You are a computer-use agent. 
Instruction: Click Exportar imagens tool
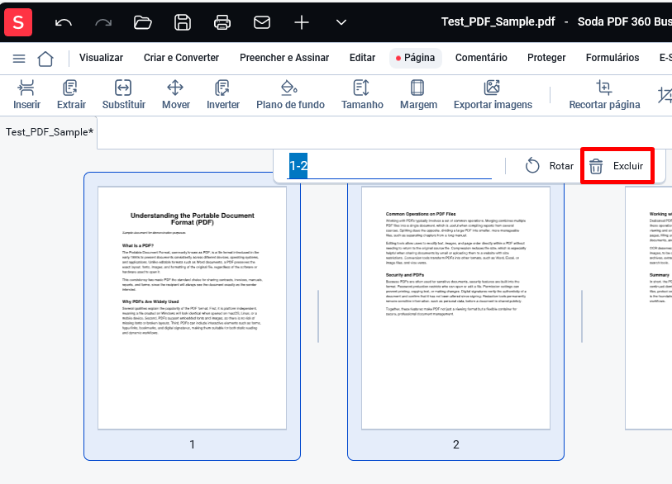point(493,95)
